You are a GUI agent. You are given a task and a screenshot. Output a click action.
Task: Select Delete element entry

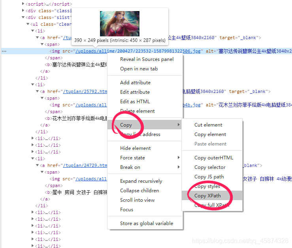coord(138,111)
